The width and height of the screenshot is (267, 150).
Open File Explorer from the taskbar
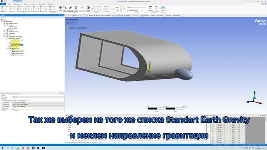[18, 148]
